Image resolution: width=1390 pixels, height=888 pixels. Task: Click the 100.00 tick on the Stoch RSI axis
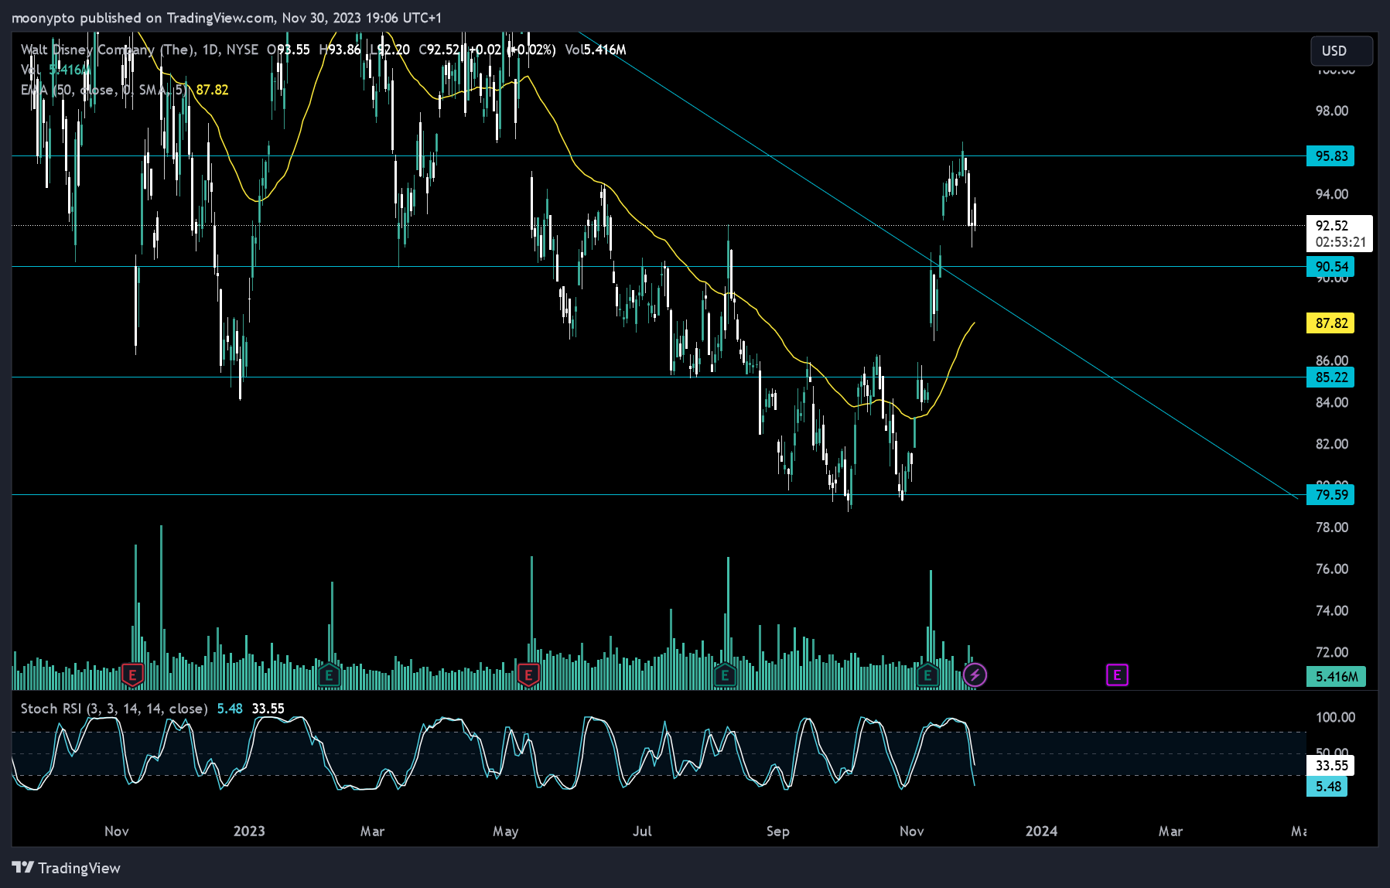(1336, 717)
